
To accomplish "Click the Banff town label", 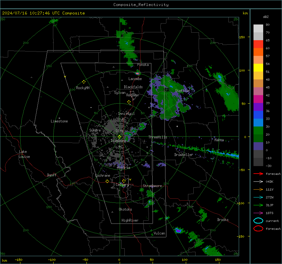I will click(52, 175).
